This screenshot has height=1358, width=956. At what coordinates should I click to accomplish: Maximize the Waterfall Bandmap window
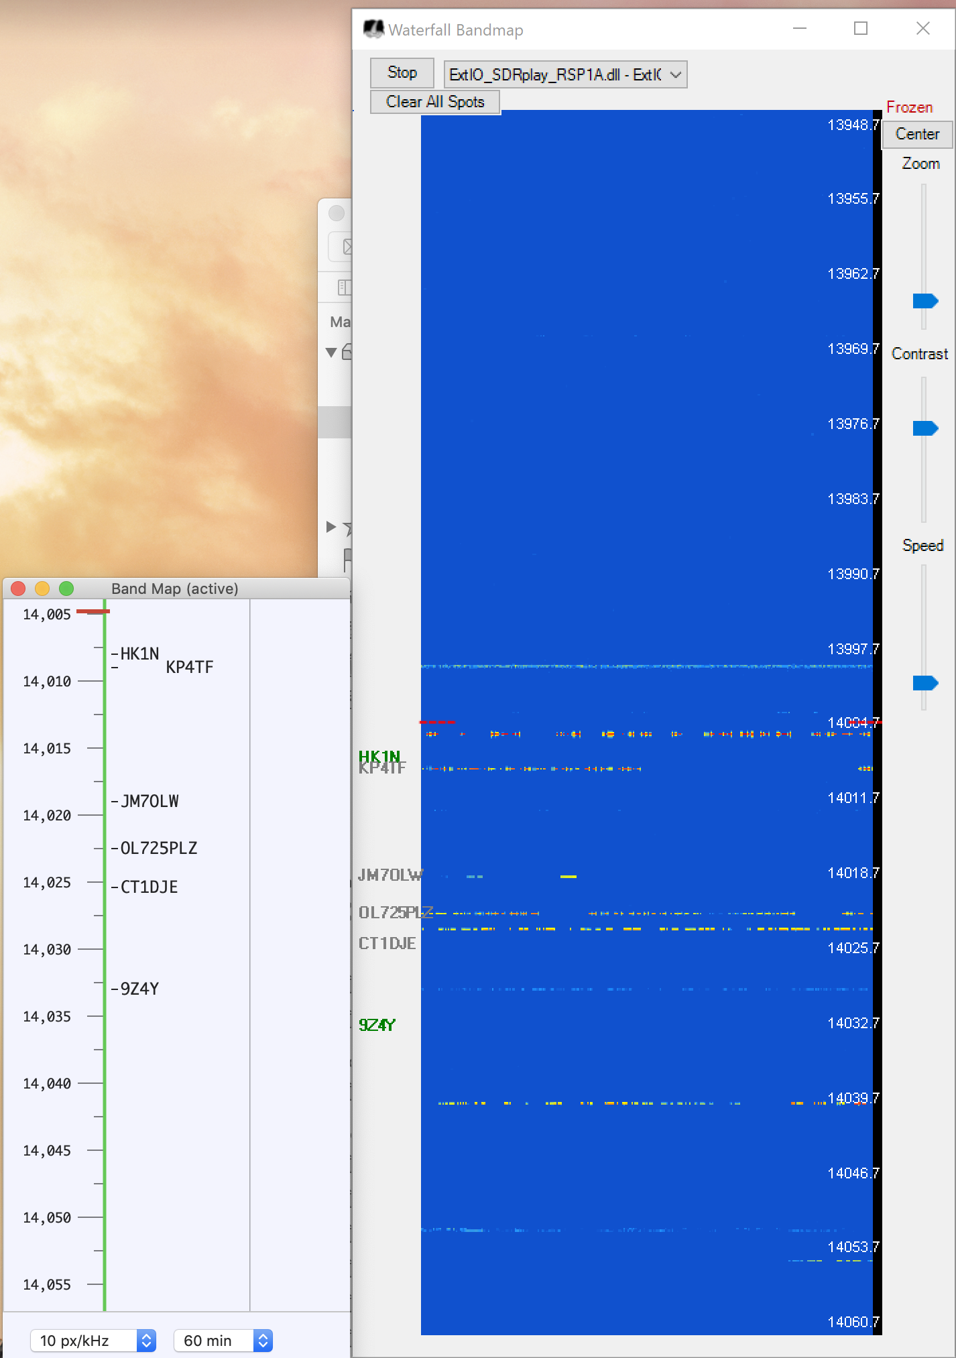click(x=861, y=29)
